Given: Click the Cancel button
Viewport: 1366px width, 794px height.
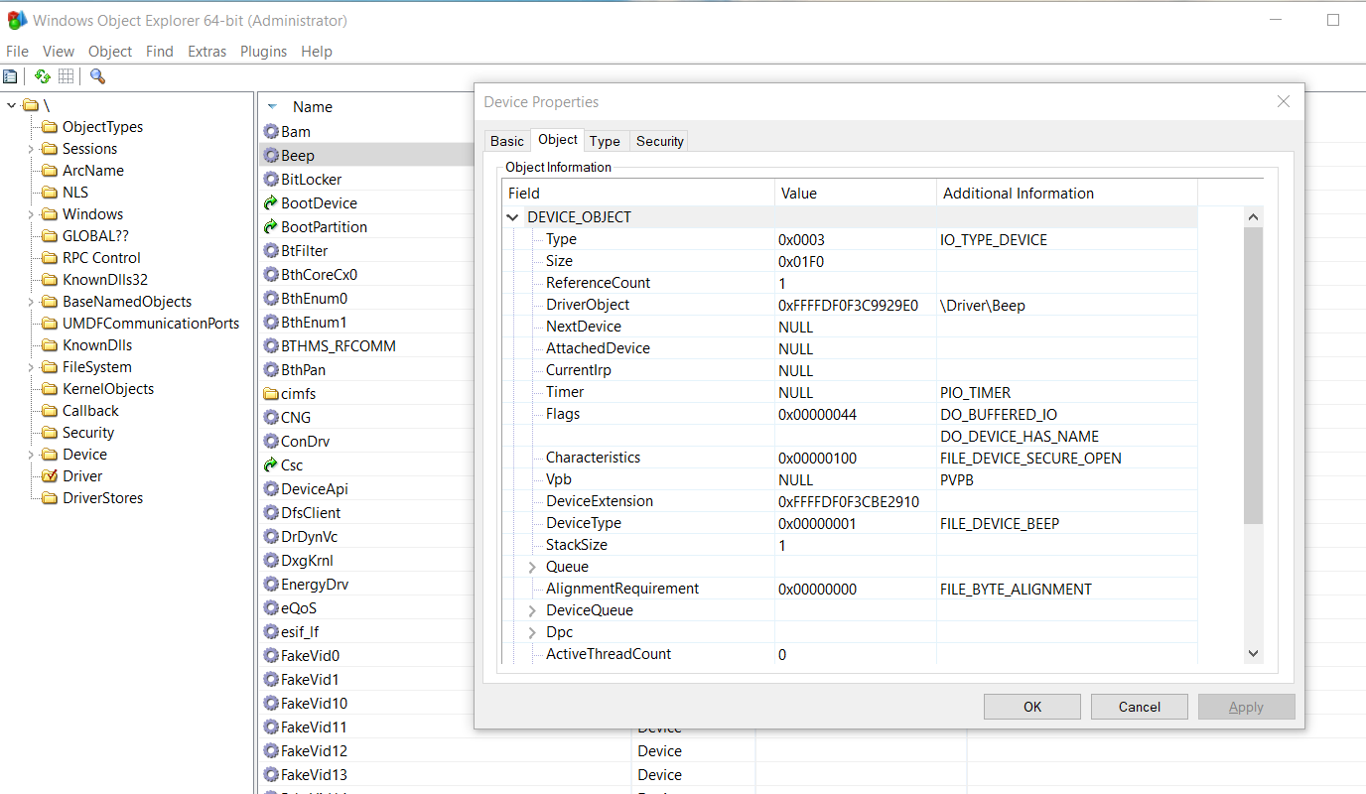Looking at the screenshot, I should pos(1139,707).
